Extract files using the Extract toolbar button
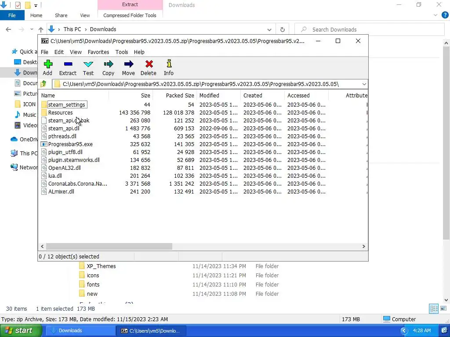 click(x=68, y=68)
